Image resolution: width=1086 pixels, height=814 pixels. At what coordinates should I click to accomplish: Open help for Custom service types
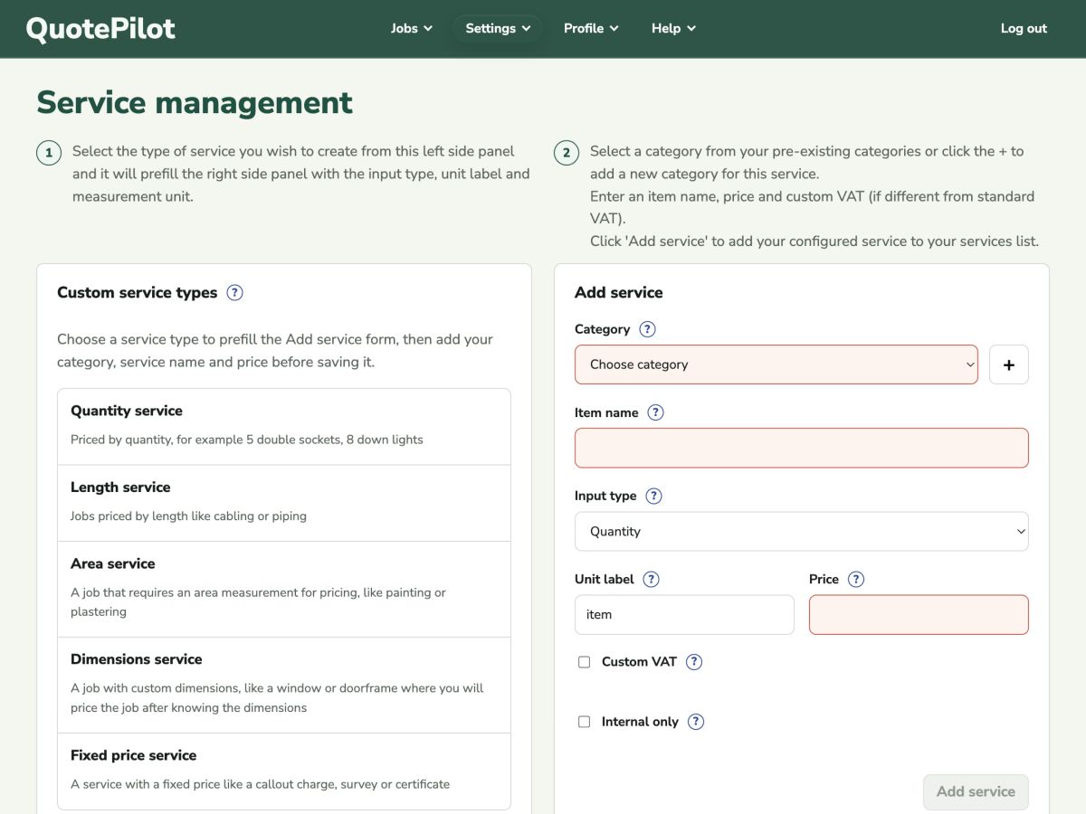click(x=234, y=292)
